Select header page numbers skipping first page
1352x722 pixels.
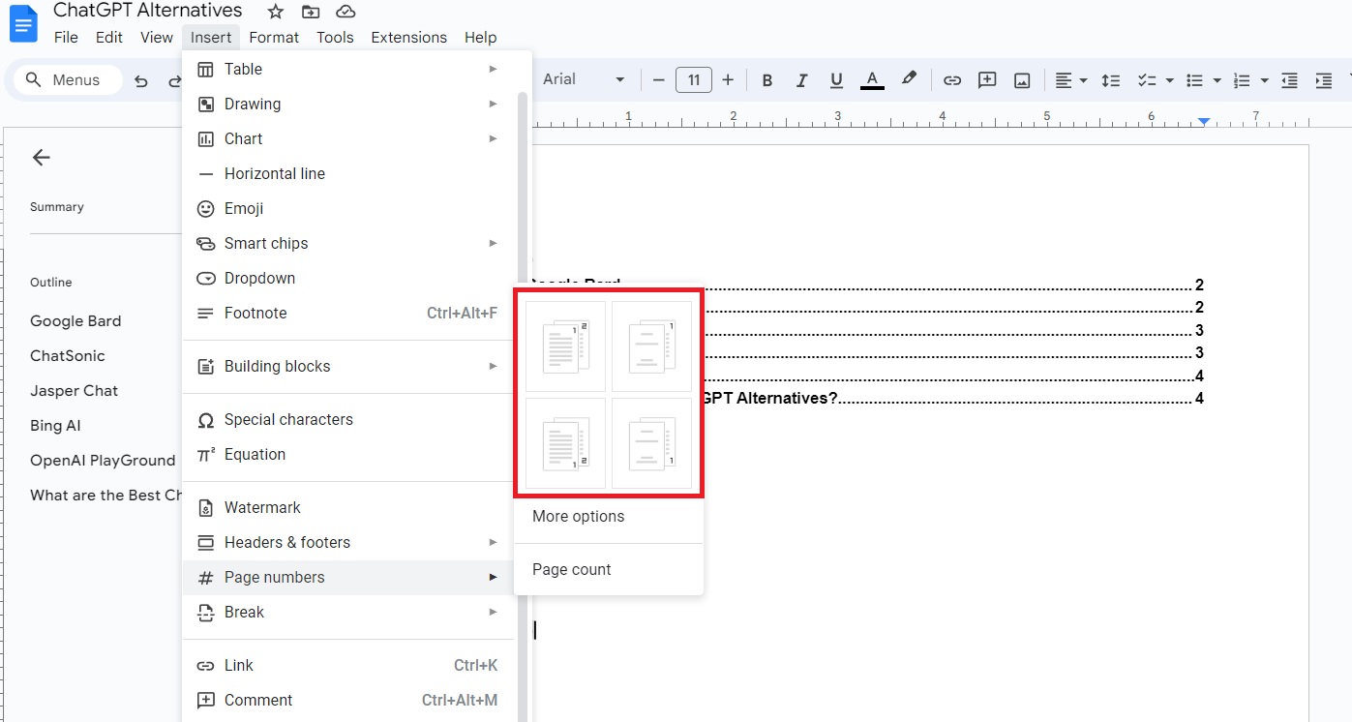(x=651, y=346)
